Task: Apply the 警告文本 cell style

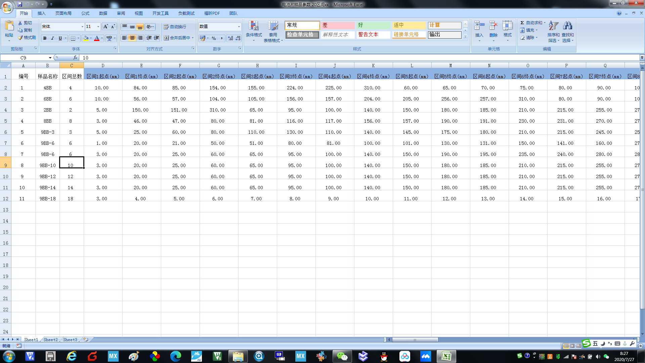Action: 373,35
